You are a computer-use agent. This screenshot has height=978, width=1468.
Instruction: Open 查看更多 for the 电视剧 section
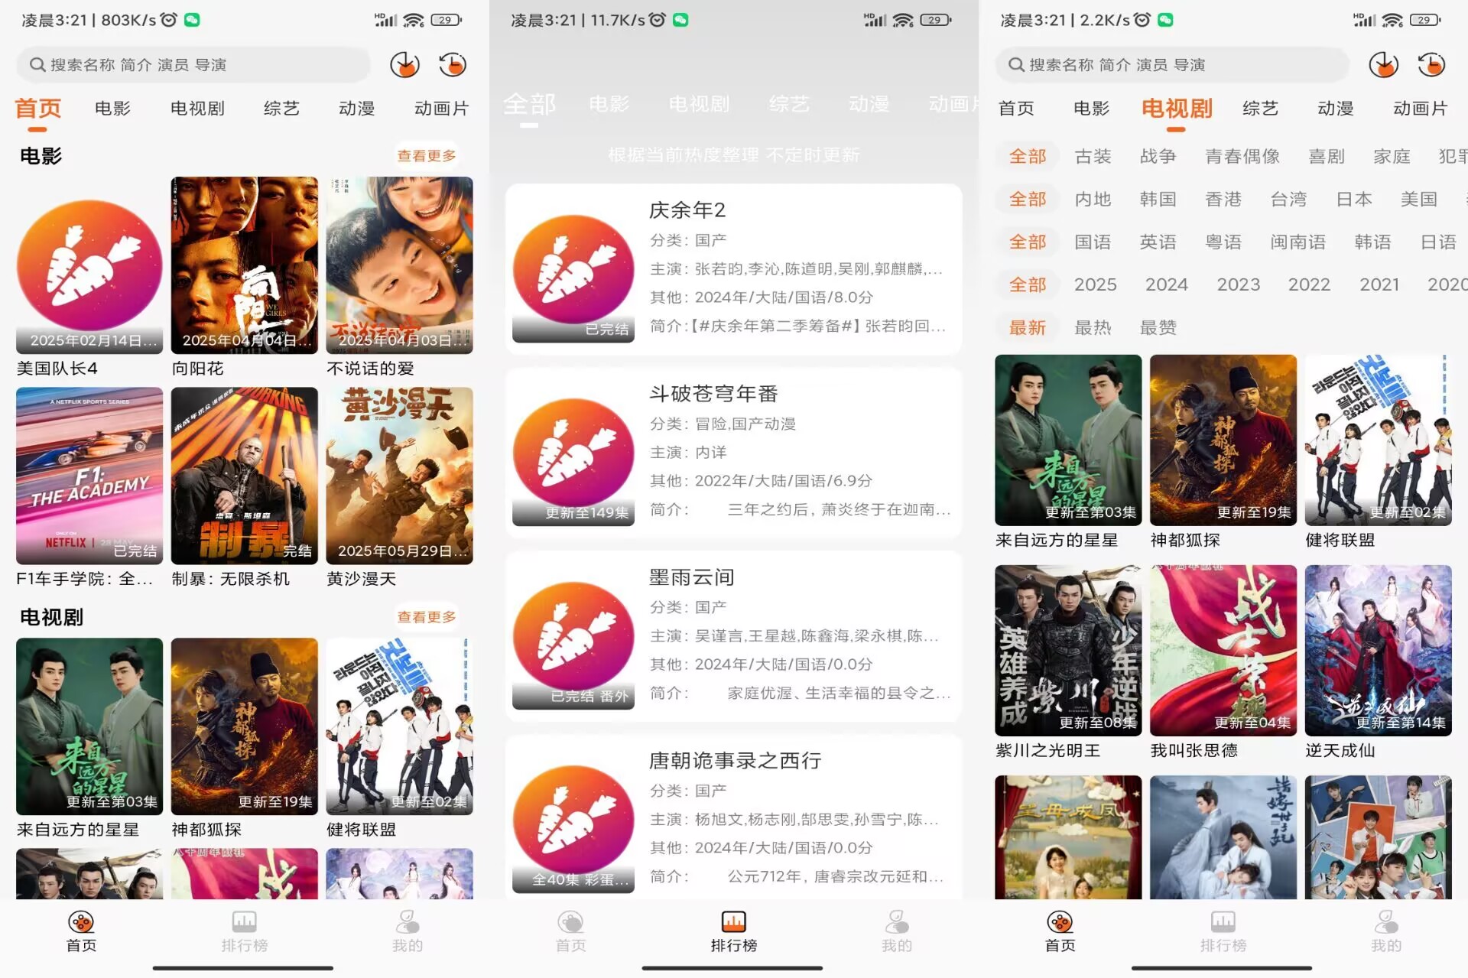pyautogui.click(x=427, y=616)
